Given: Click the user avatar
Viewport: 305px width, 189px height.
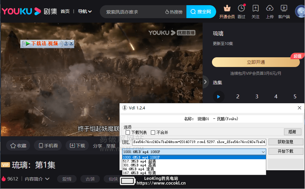Looking at the screenshot, I should [x=300, y=12].
